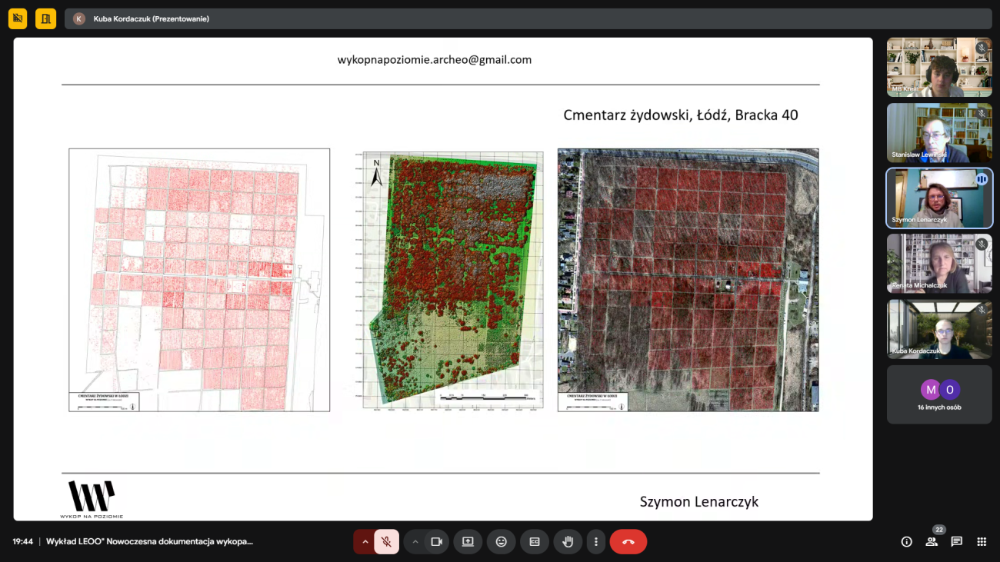
Task: Open the activities grid icon
Action: 982,541
